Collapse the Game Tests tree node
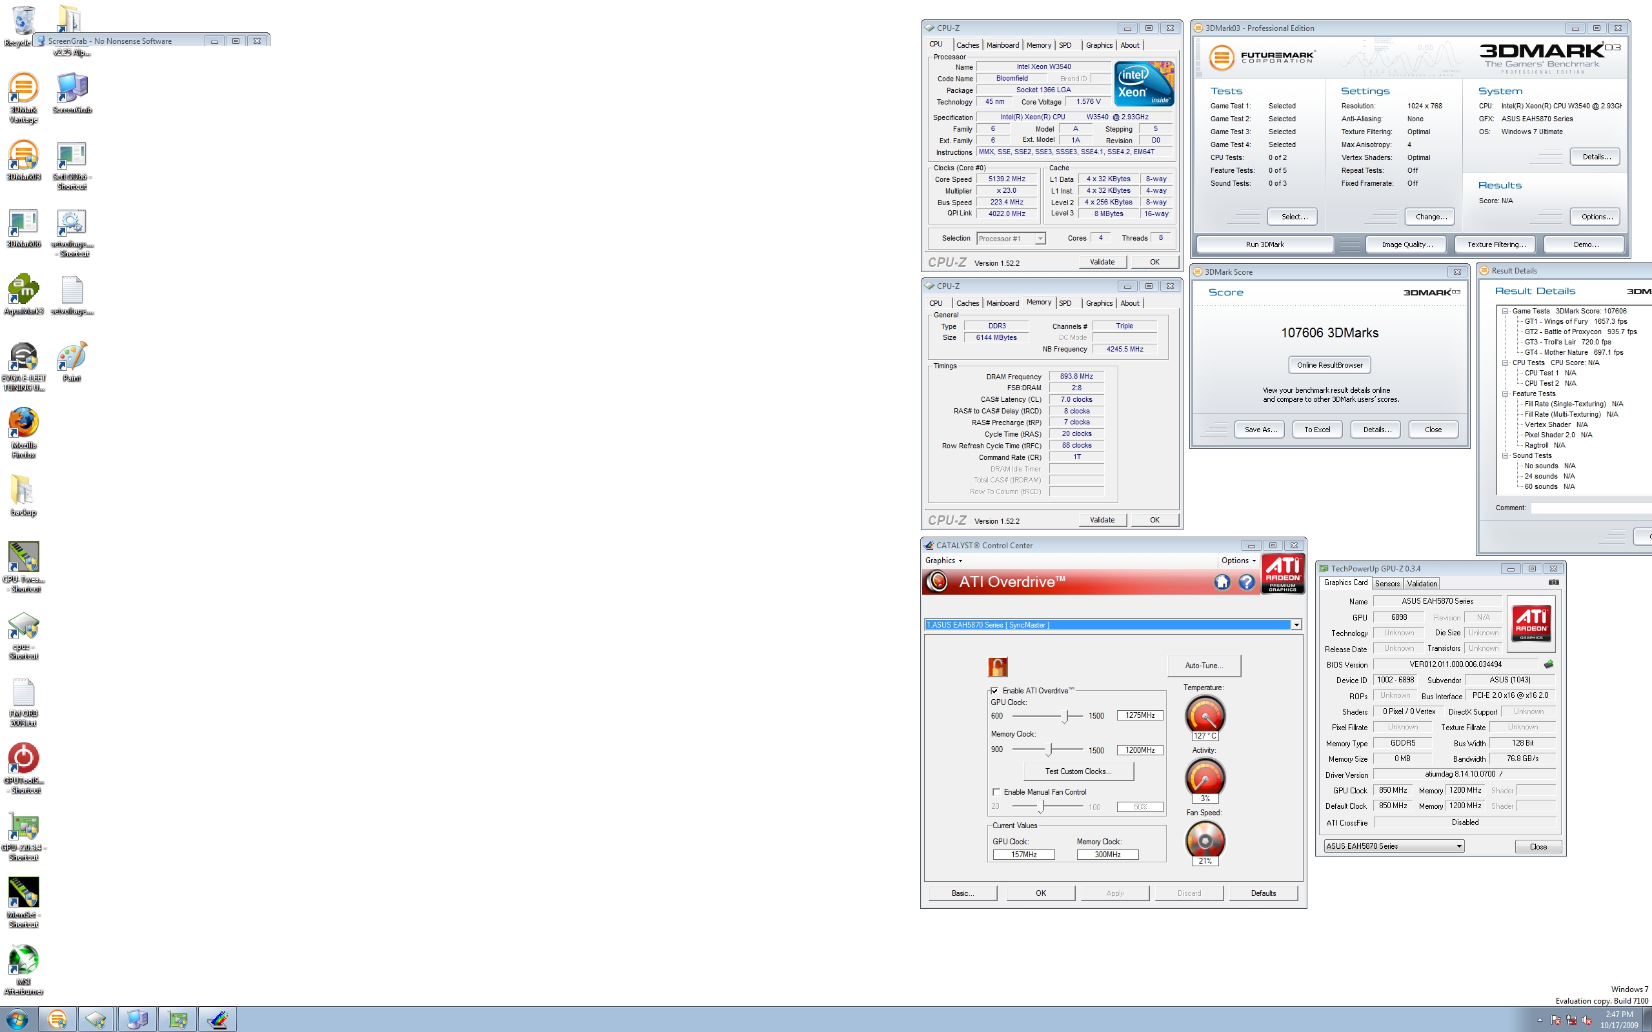 pos(1506,312)
